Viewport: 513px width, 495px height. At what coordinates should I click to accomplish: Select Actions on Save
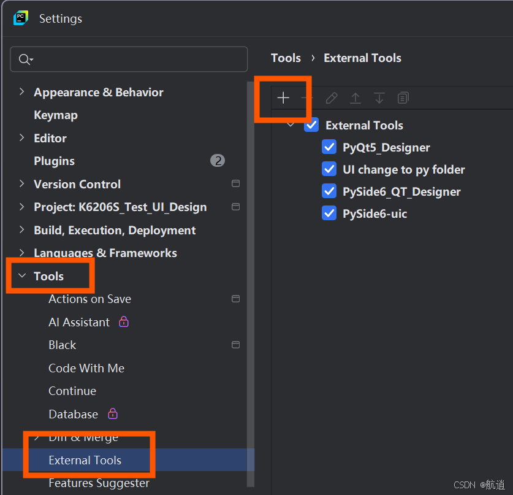click(89, 299)
